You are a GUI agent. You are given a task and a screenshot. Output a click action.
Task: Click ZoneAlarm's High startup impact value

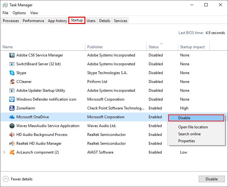click(184, 108)
